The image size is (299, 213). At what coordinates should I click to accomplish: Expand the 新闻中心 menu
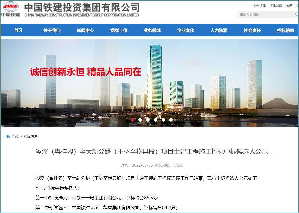tap(85, 30)
